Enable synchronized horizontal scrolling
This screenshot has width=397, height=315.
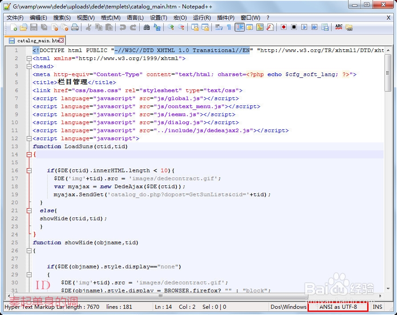pyautogui.click(x=205, y=27)
